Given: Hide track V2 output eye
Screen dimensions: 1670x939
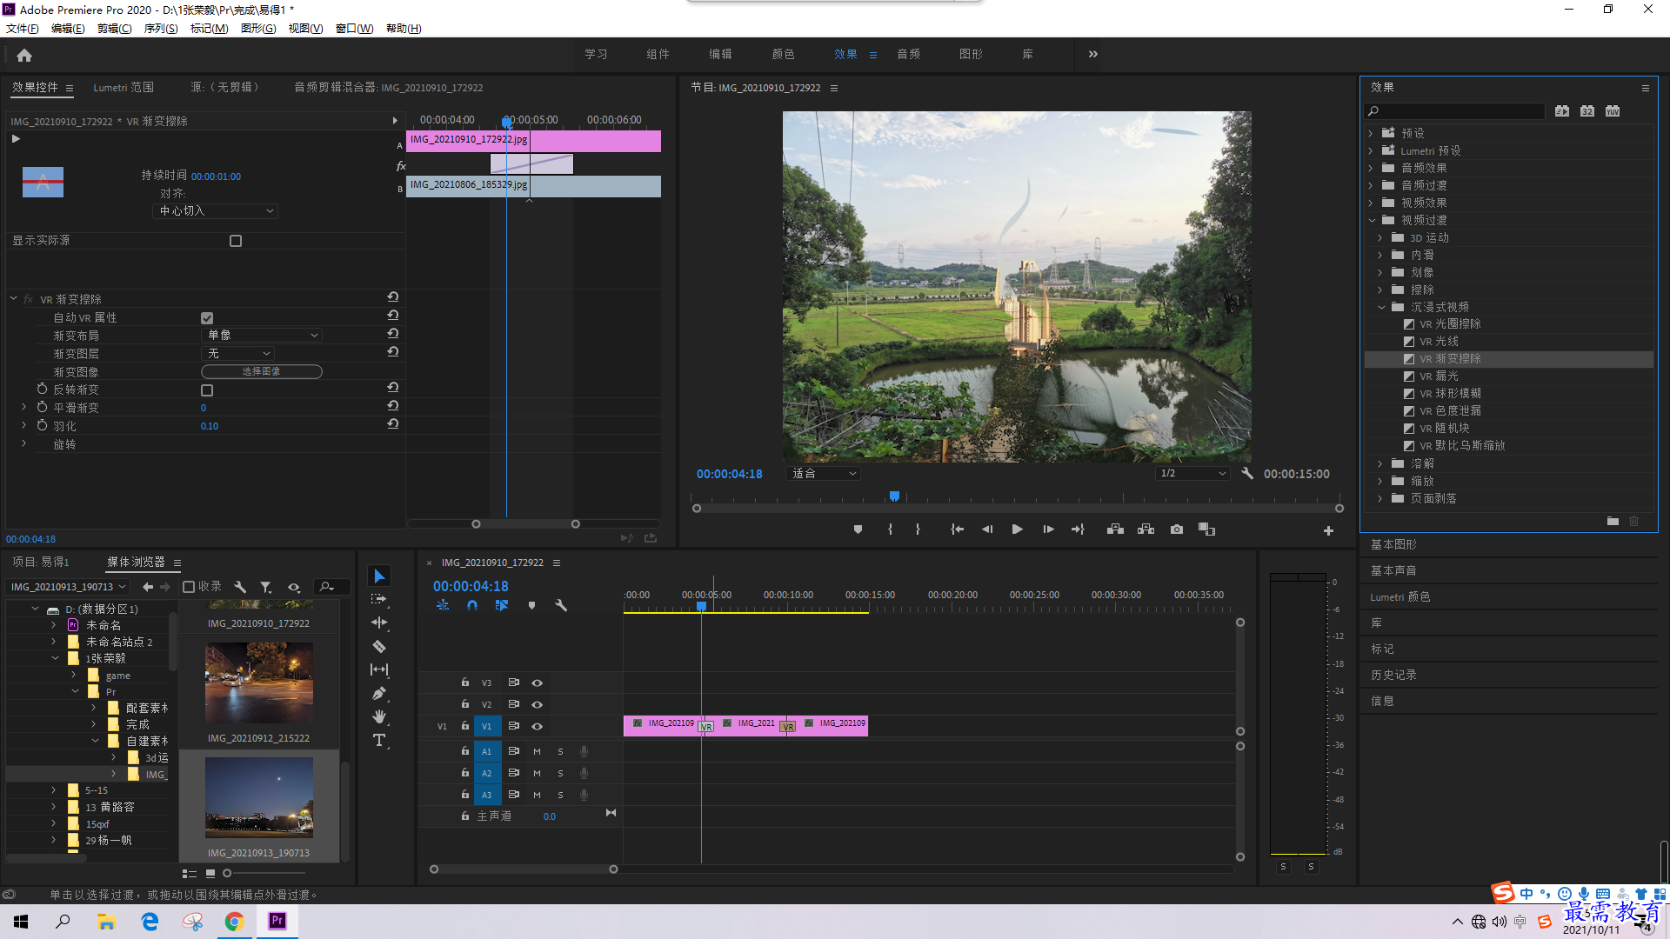Looking at the screenshot, I should [x=537, y=704].
